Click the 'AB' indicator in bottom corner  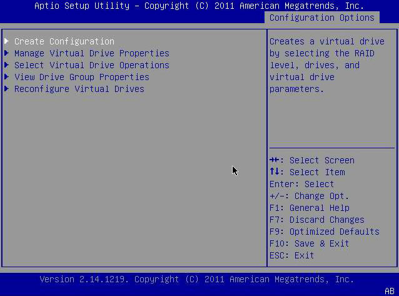tap(390, 291)
